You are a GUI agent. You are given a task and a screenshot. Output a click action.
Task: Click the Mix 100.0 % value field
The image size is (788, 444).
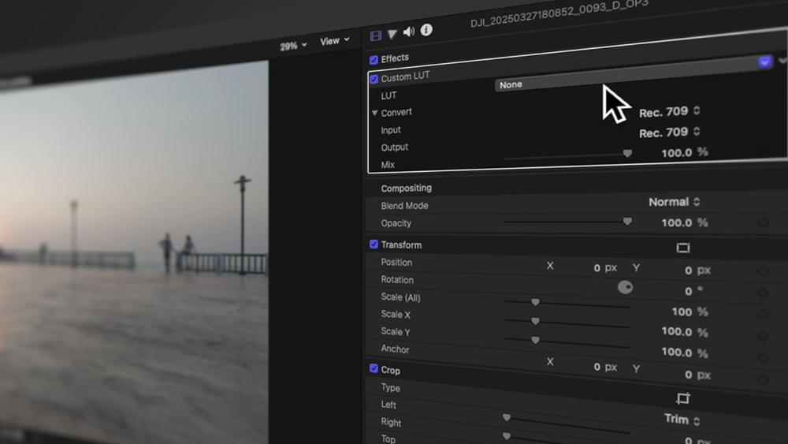click(685, 152)
